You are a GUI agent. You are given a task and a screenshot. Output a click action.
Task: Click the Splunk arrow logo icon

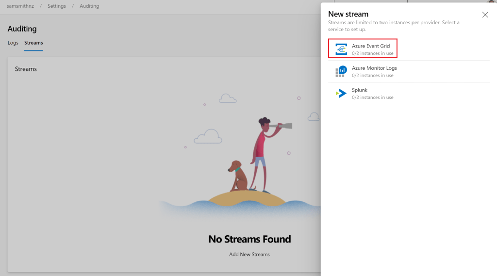[x=341, y=94]
